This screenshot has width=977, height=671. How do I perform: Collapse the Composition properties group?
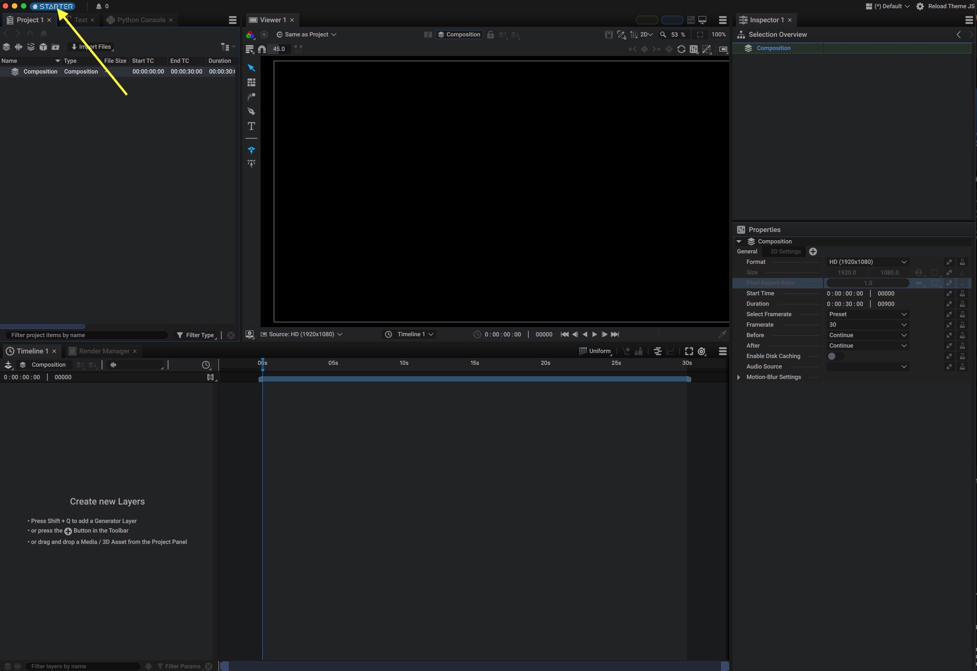tap(739, 242)
